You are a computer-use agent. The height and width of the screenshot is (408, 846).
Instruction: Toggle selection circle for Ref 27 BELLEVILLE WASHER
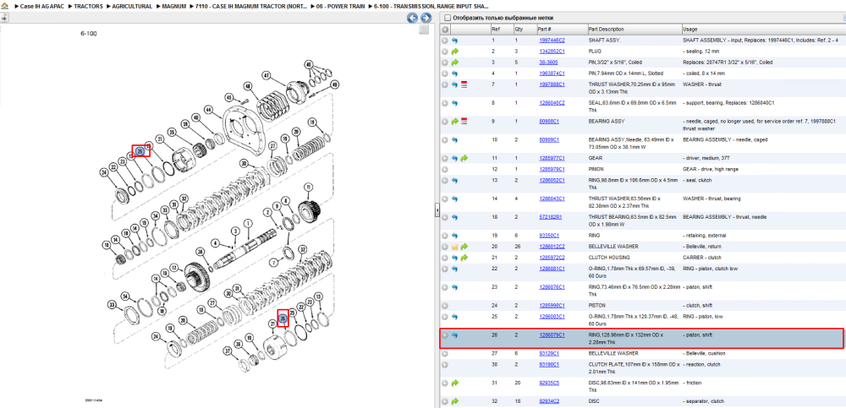click(x=445, y=354)
